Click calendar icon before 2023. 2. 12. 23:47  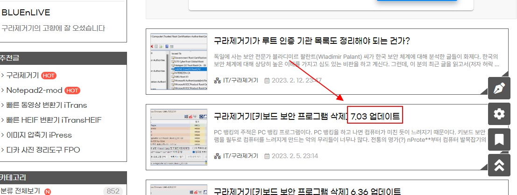click(267, 80)
